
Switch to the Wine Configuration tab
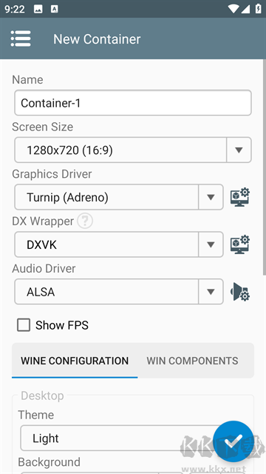click(x=75, y=361)
